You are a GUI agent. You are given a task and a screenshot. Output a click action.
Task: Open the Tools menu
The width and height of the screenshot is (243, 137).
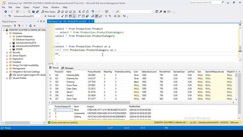(x=46, y=7)
